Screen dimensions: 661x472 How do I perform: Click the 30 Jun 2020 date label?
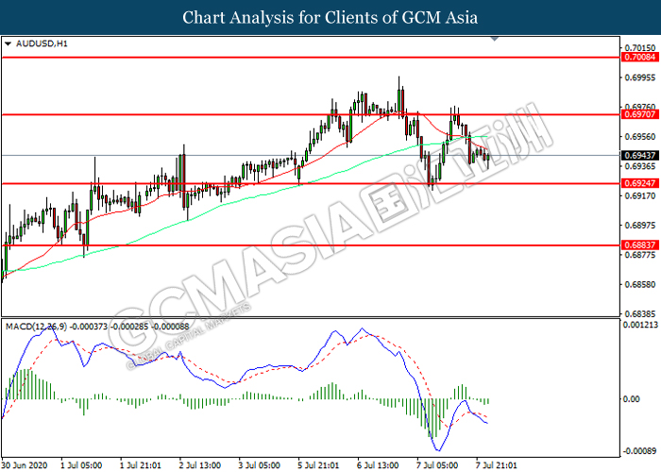pyautogui.click(x=25, y=464)
